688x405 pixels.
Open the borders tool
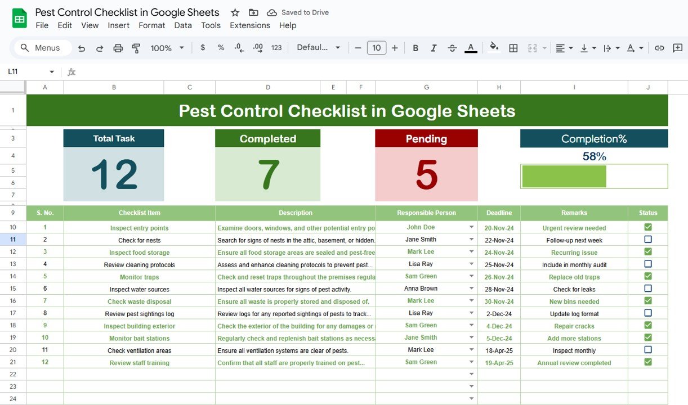pos(513,48)
